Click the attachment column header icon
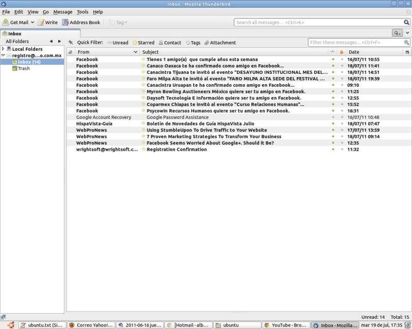The image size is (412, 329). (70, 52)
